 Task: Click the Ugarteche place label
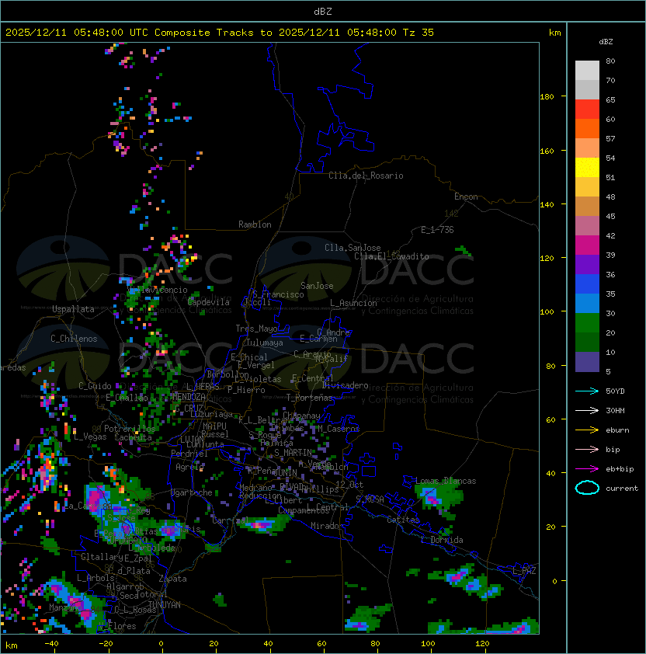[192, 492]
